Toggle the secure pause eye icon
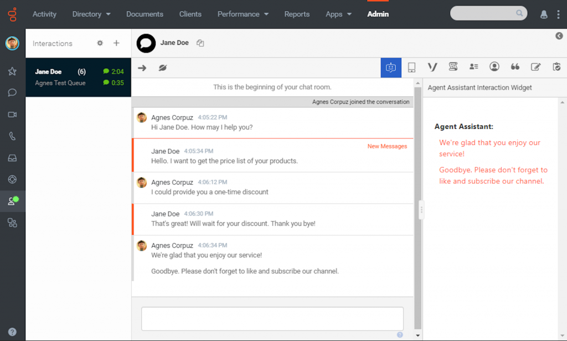 click(163, 68)
